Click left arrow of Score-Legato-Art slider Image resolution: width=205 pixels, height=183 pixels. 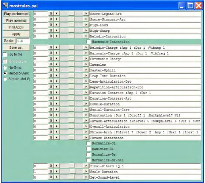(56, 14)
